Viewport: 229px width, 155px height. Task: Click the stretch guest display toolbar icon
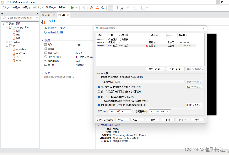pyautogui.click(x=143, y=8)
